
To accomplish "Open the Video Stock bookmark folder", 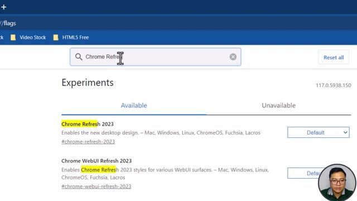I will [28, 37].
